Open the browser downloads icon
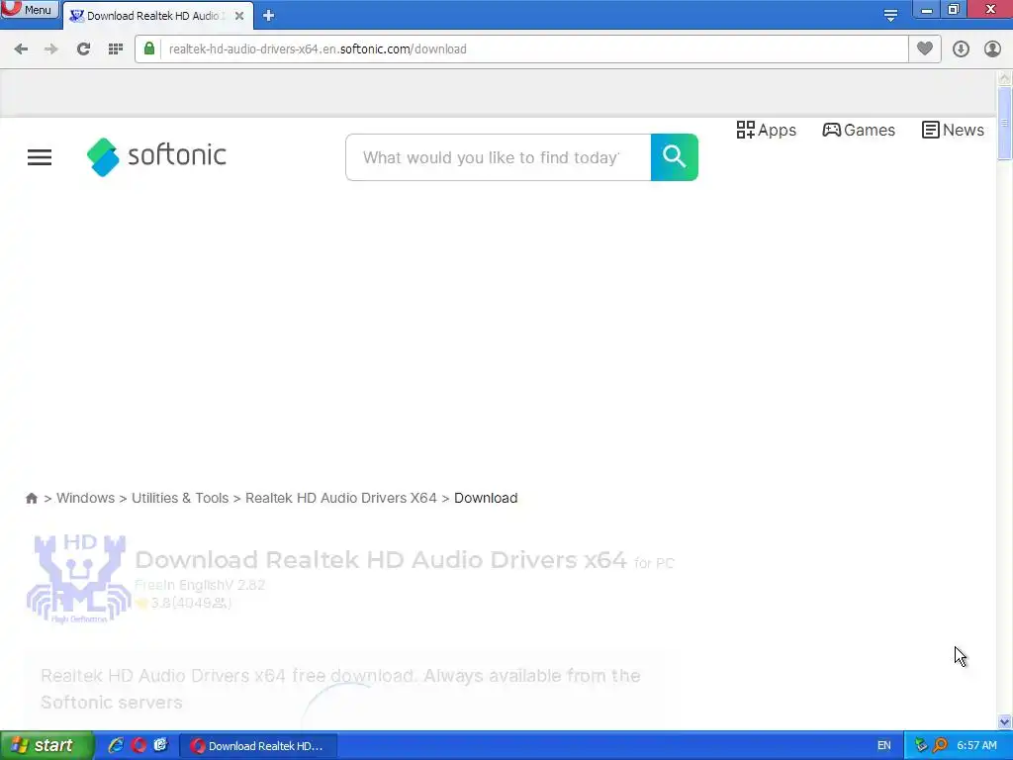The image size is (1013, 760). 961,49
